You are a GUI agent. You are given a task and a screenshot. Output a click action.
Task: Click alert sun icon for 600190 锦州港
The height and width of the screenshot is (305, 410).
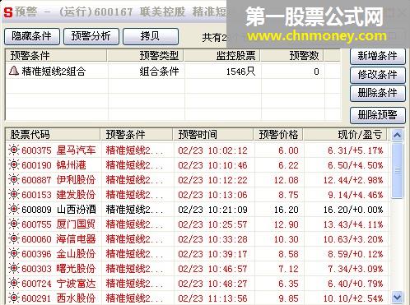pyautogui.click(x=13, y=164)
